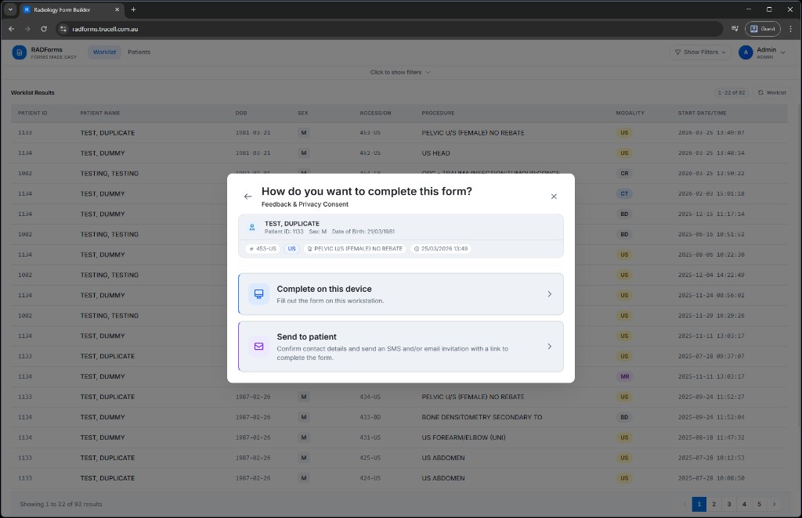This screenshot has width=802, height=518.
Task: Click the PELVIC U/S procedure chip in dialog
Action: (x=355, y=249)
